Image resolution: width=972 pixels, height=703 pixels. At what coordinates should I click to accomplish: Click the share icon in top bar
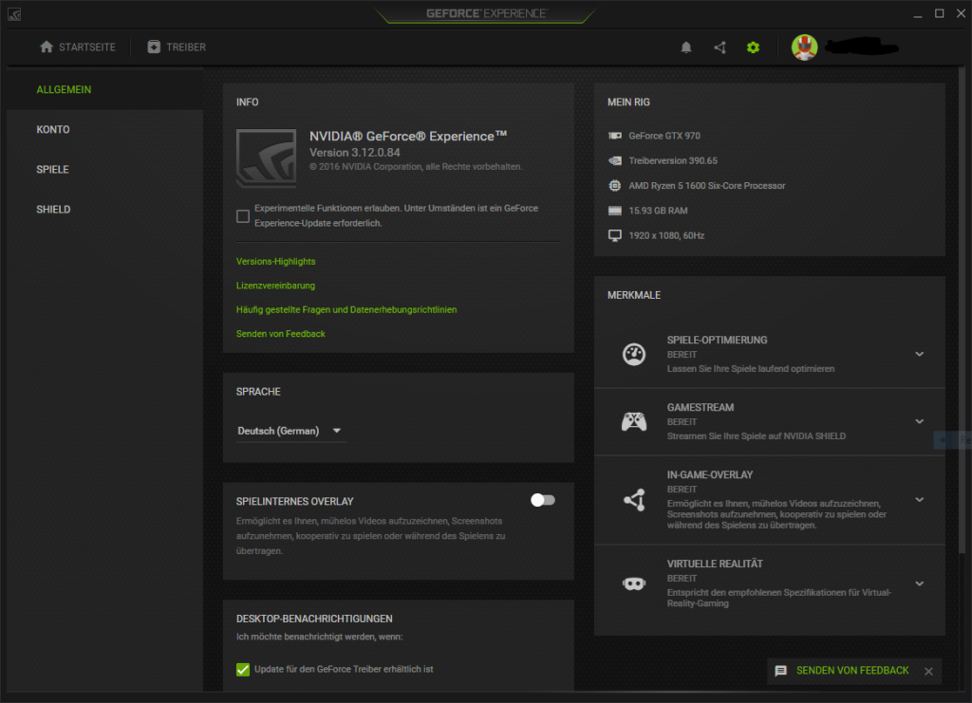coord(720,47)
